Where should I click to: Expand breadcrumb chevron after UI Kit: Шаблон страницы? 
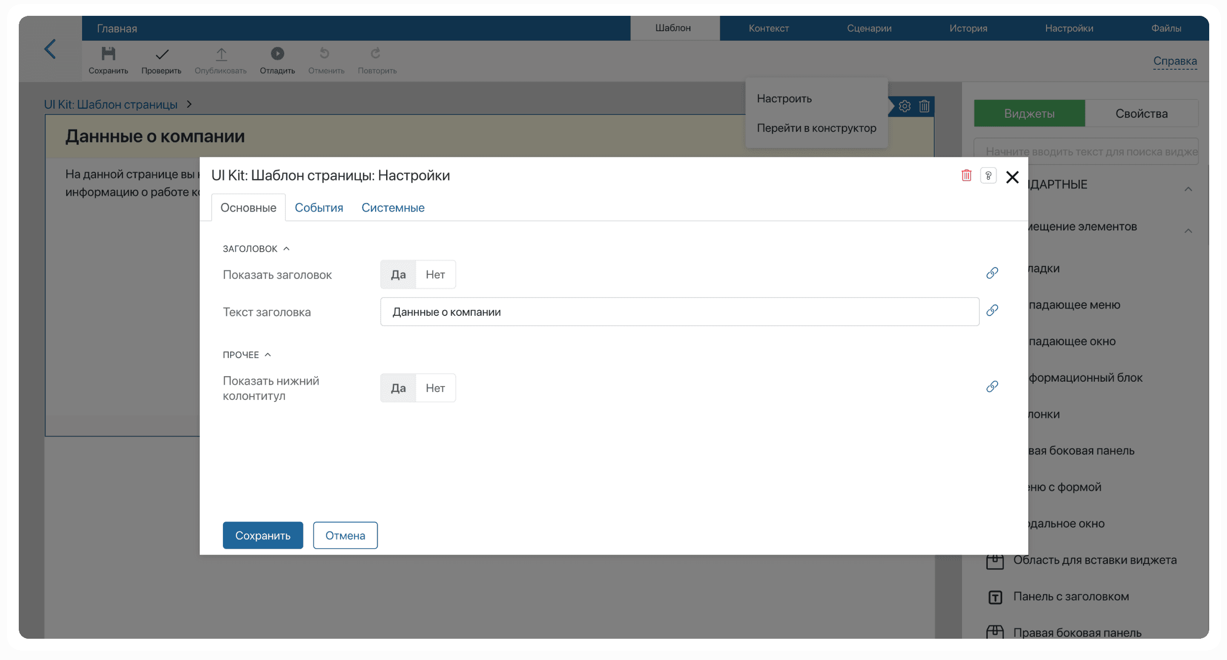189,104
